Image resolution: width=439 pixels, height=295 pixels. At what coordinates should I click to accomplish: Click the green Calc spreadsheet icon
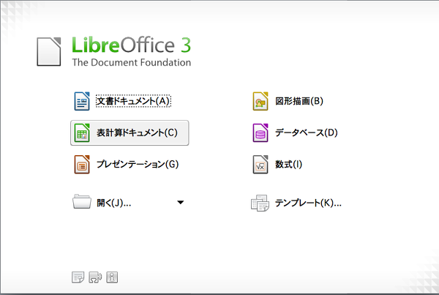click(x=82, y=133)
